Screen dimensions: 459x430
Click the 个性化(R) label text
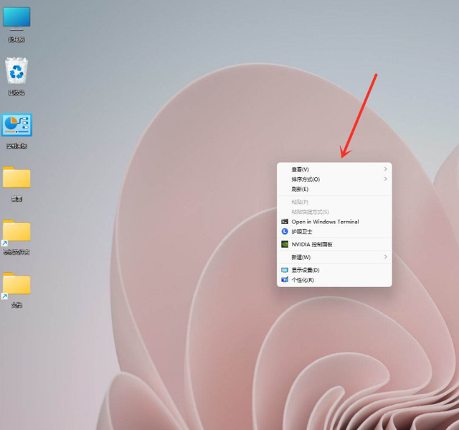click(x=303, y=280)
